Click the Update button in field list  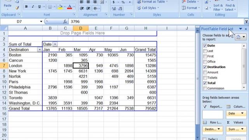236,138
